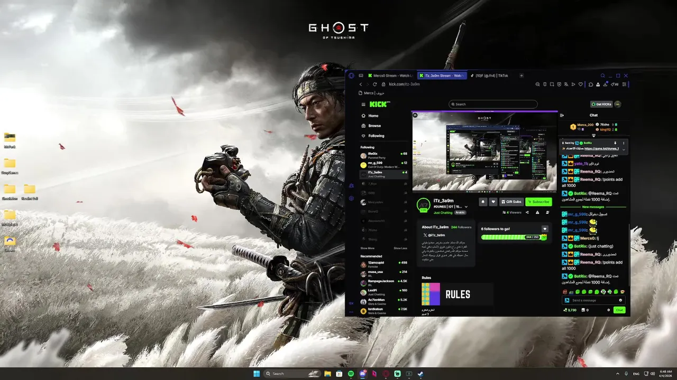This screenshot has width=677, height=380.
Task: Open mr_g_599 channel in Following list
Action: pos(384,164)
